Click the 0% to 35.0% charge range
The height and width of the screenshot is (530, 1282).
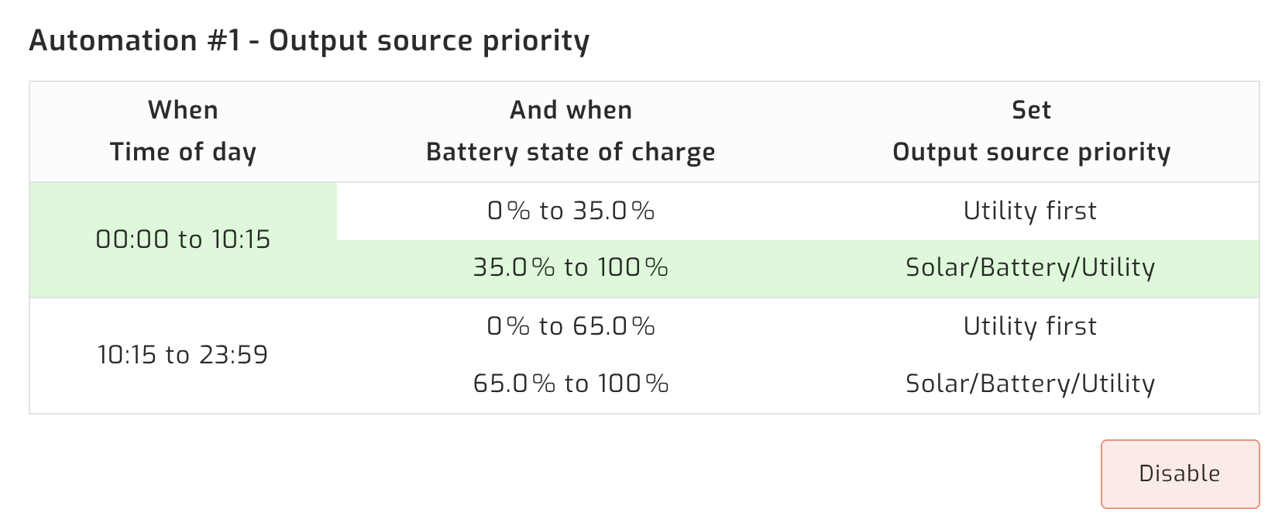(x=571, y=210)
